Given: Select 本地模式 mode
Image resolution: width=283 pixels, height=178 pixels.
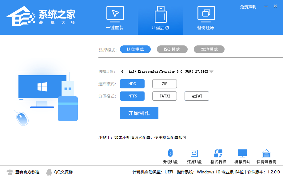Looking at the screenshot, I should tap(209, 49).
